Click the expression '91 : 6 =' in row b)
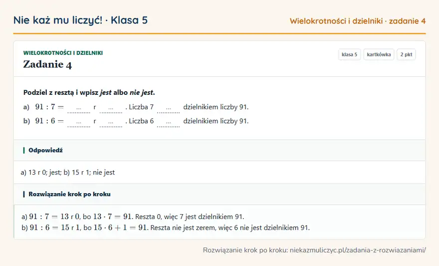Image resolution: width=439 pixels, height=266 pixels. tap(49, 121)
